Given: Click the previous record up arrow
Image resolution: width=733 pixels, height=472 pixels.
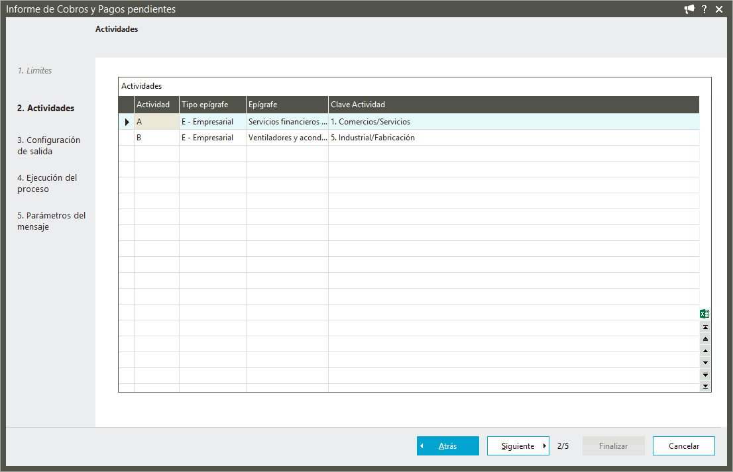Looking at the screenshot, I should point(705,351).
